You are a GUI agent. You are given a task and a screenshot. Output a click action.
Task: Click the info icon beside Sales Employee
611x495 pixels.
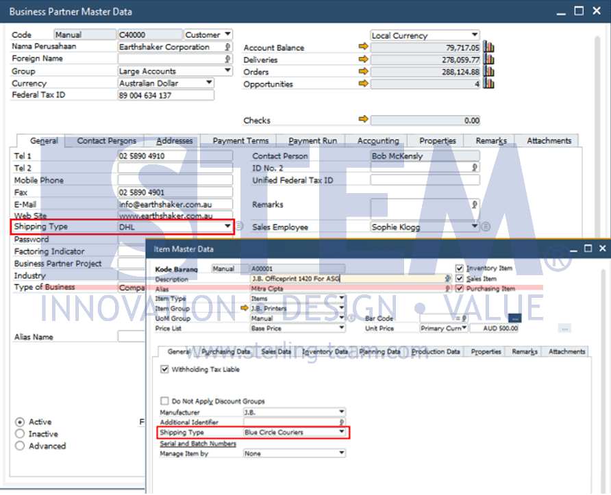point(486,227)
